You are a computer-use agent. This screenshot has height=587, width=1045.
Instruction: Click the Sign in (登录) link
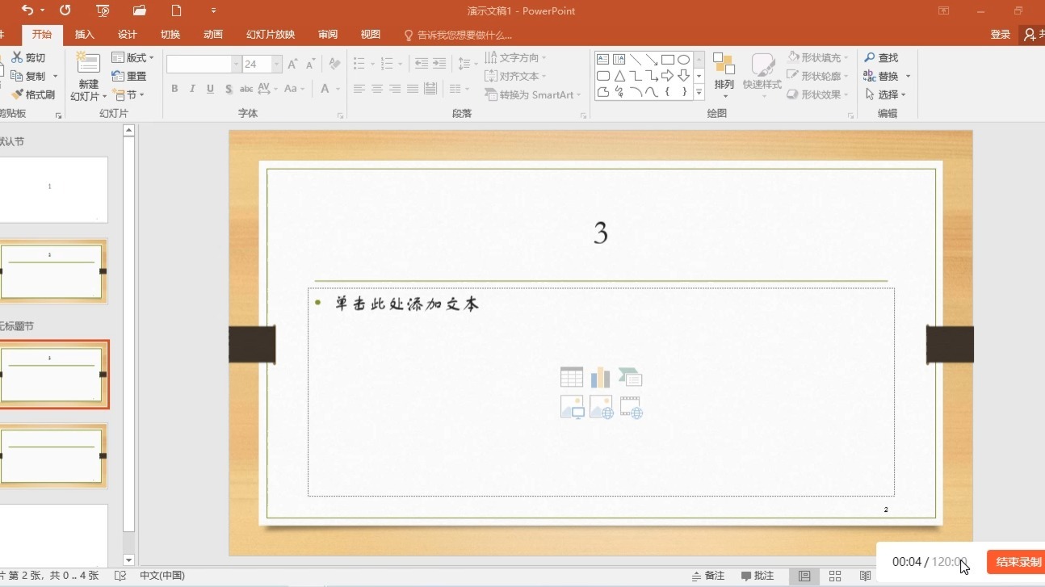[x=1001, y=35]
